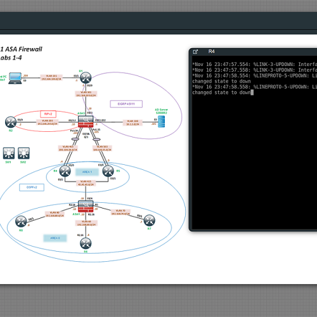The height and width of the screenshot is (317, 317).
Task: Select the R8 router icon
Action: (21, 221)
